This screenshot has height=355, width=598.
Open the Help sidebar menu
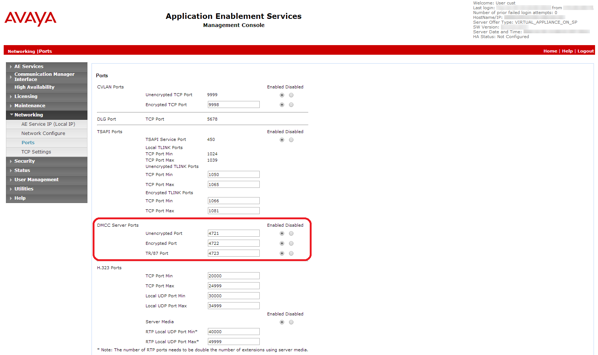point(47,198)
